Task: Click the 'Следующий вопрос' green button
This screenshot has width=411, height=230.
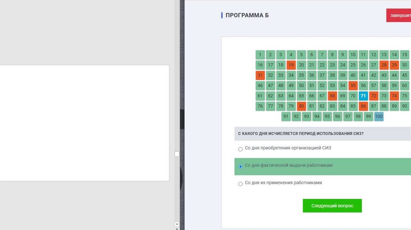Action: (x=332, y=206)
